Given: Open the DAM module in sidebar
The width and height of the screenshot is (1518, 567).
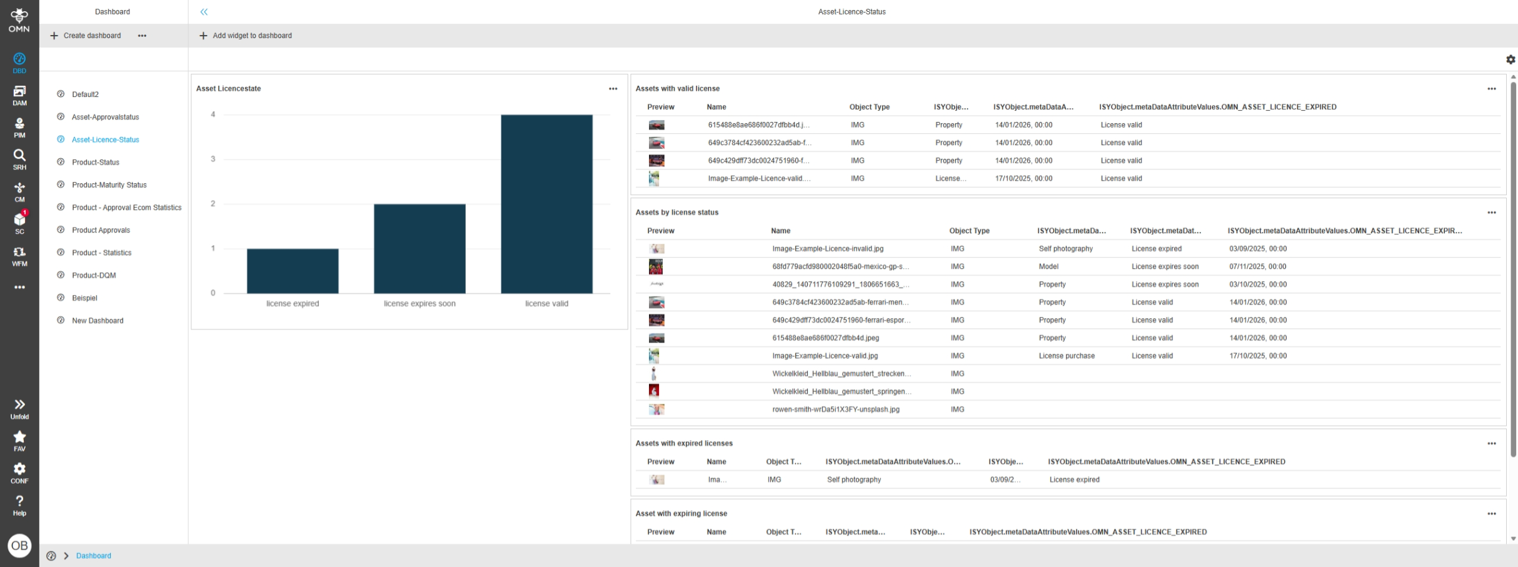Looking at the screenshot, I should pos(19,95).
